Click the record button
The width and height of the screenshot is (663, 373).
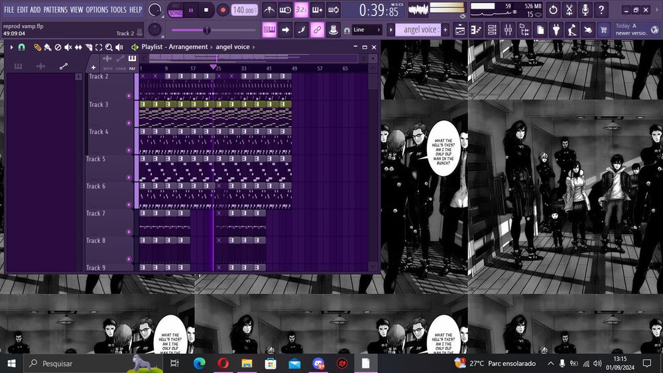tap(222, 10)
